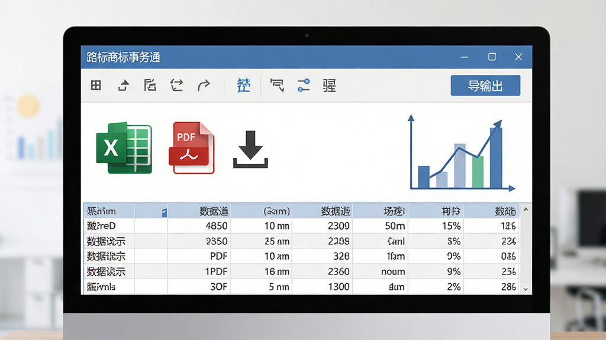The height and width of the screenshot is (340, 606).
Task: Click the cell reading 1PDF
Action: point(199,272)
